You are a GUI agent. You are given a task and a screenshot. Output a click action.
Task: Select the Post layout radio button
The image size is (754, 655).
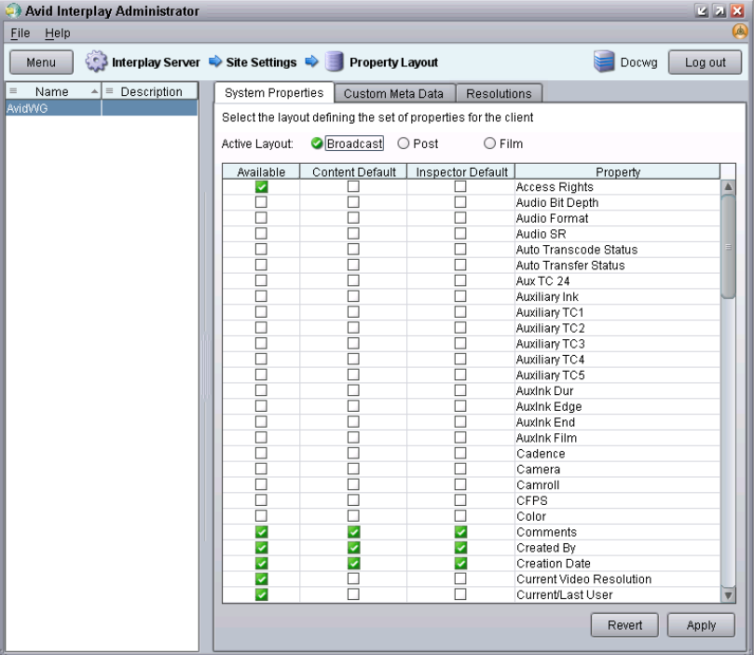coord(403,143)
